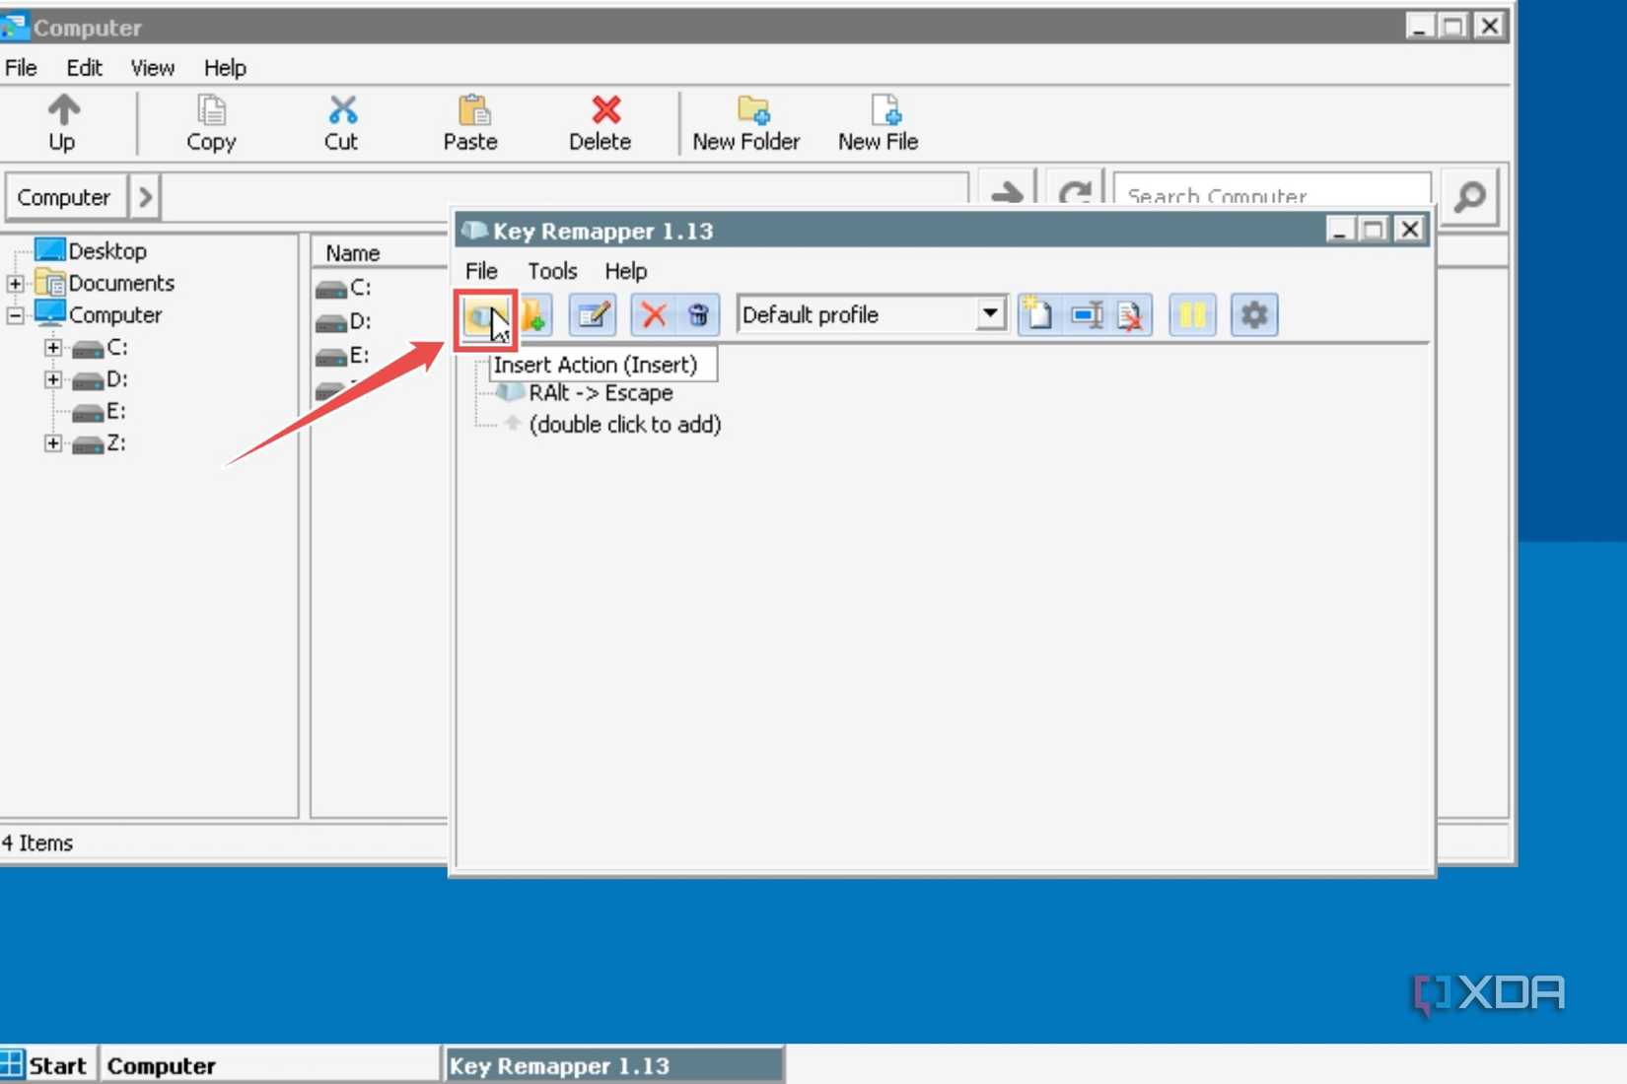
Task: Click Paste in Computer window toolbar
Action: (470, 122)
